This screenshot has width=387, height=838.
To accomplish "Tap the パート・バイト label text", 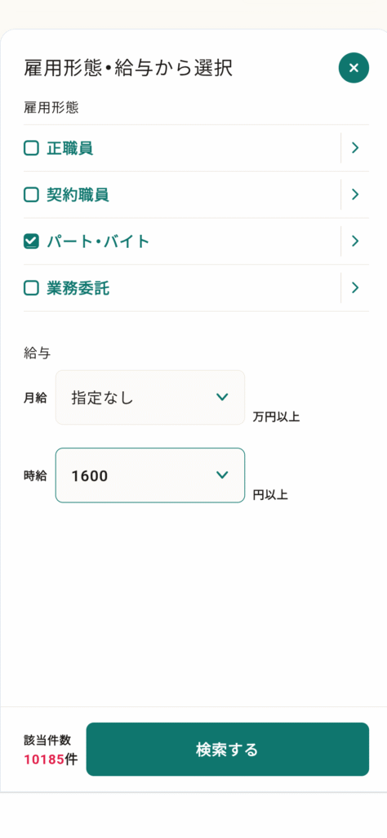I will pos(98,241).
